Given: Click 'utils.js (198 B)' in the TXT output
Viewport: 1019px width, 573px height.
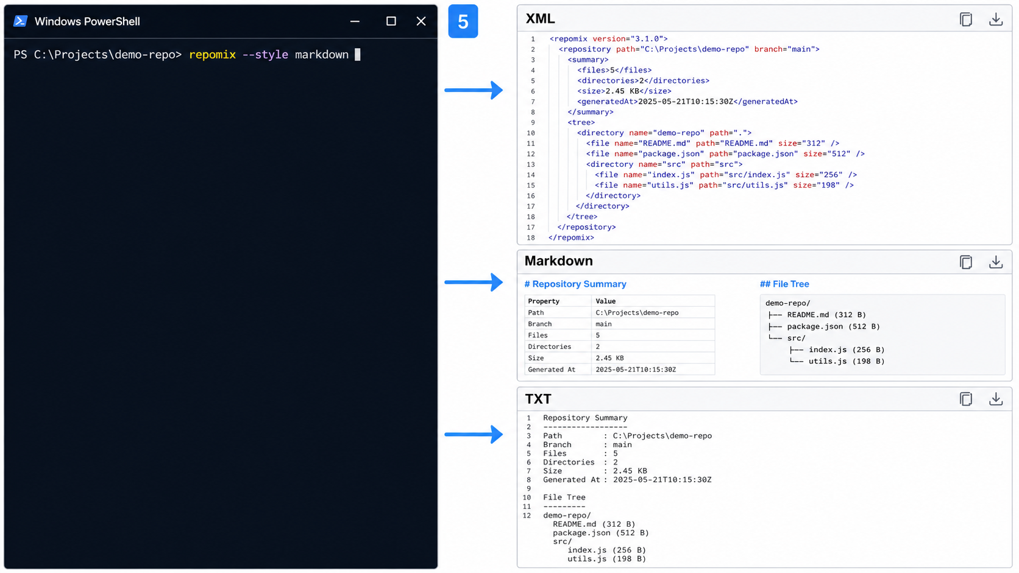Looking at the screenshot, I should (x=606, y=559).
